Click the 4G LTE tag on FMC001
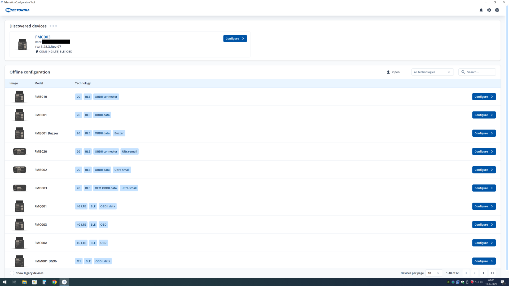 tap(81, 206)
